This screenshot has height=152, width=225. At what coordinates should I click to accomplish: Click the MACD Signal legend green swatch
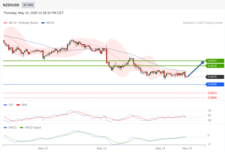pos(21,127)
